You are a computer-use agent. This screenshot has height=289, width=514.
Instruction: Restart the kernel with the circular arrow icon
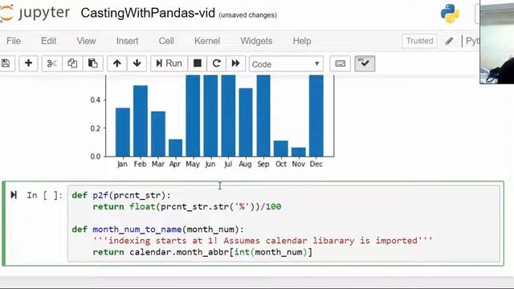[216, 63]
